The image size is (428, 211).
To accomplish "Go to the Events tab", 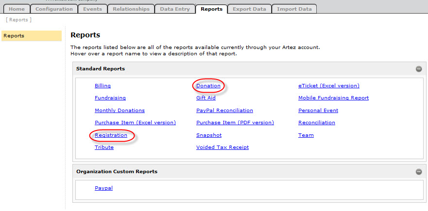I will click(92, 9).
